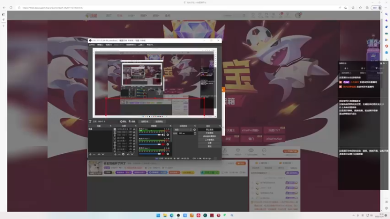Float the Audio Mixer dock via header icon
Viewport: 390px width, 219px height.
[170, 126]
